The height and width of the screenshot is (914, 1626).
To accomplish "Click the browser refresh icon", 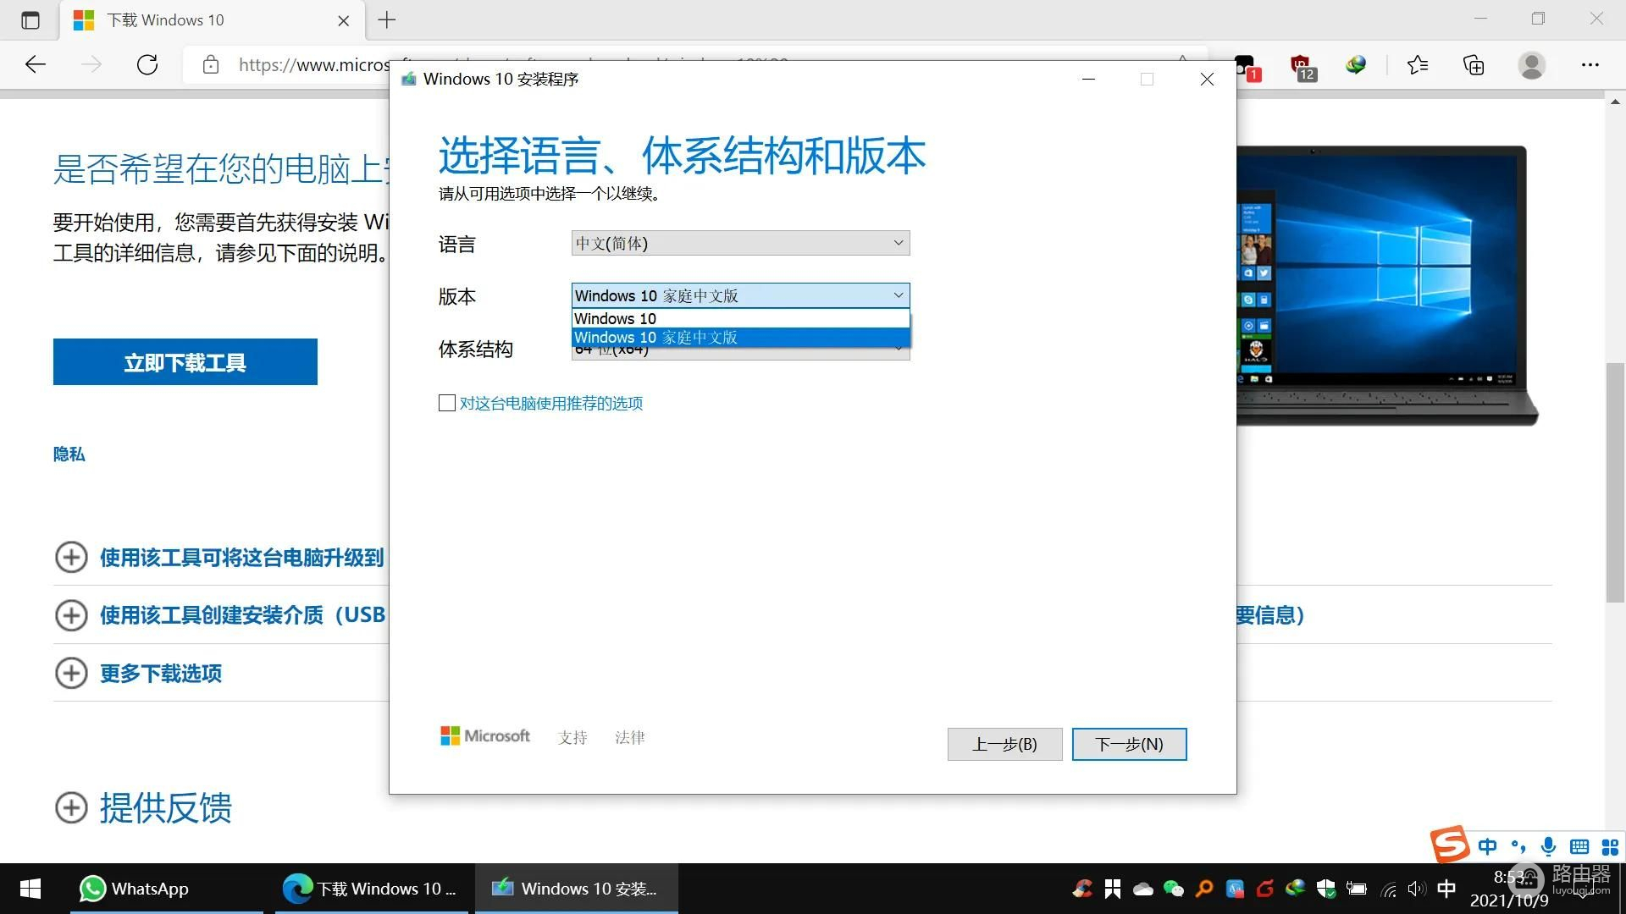I will click(147, 65).
